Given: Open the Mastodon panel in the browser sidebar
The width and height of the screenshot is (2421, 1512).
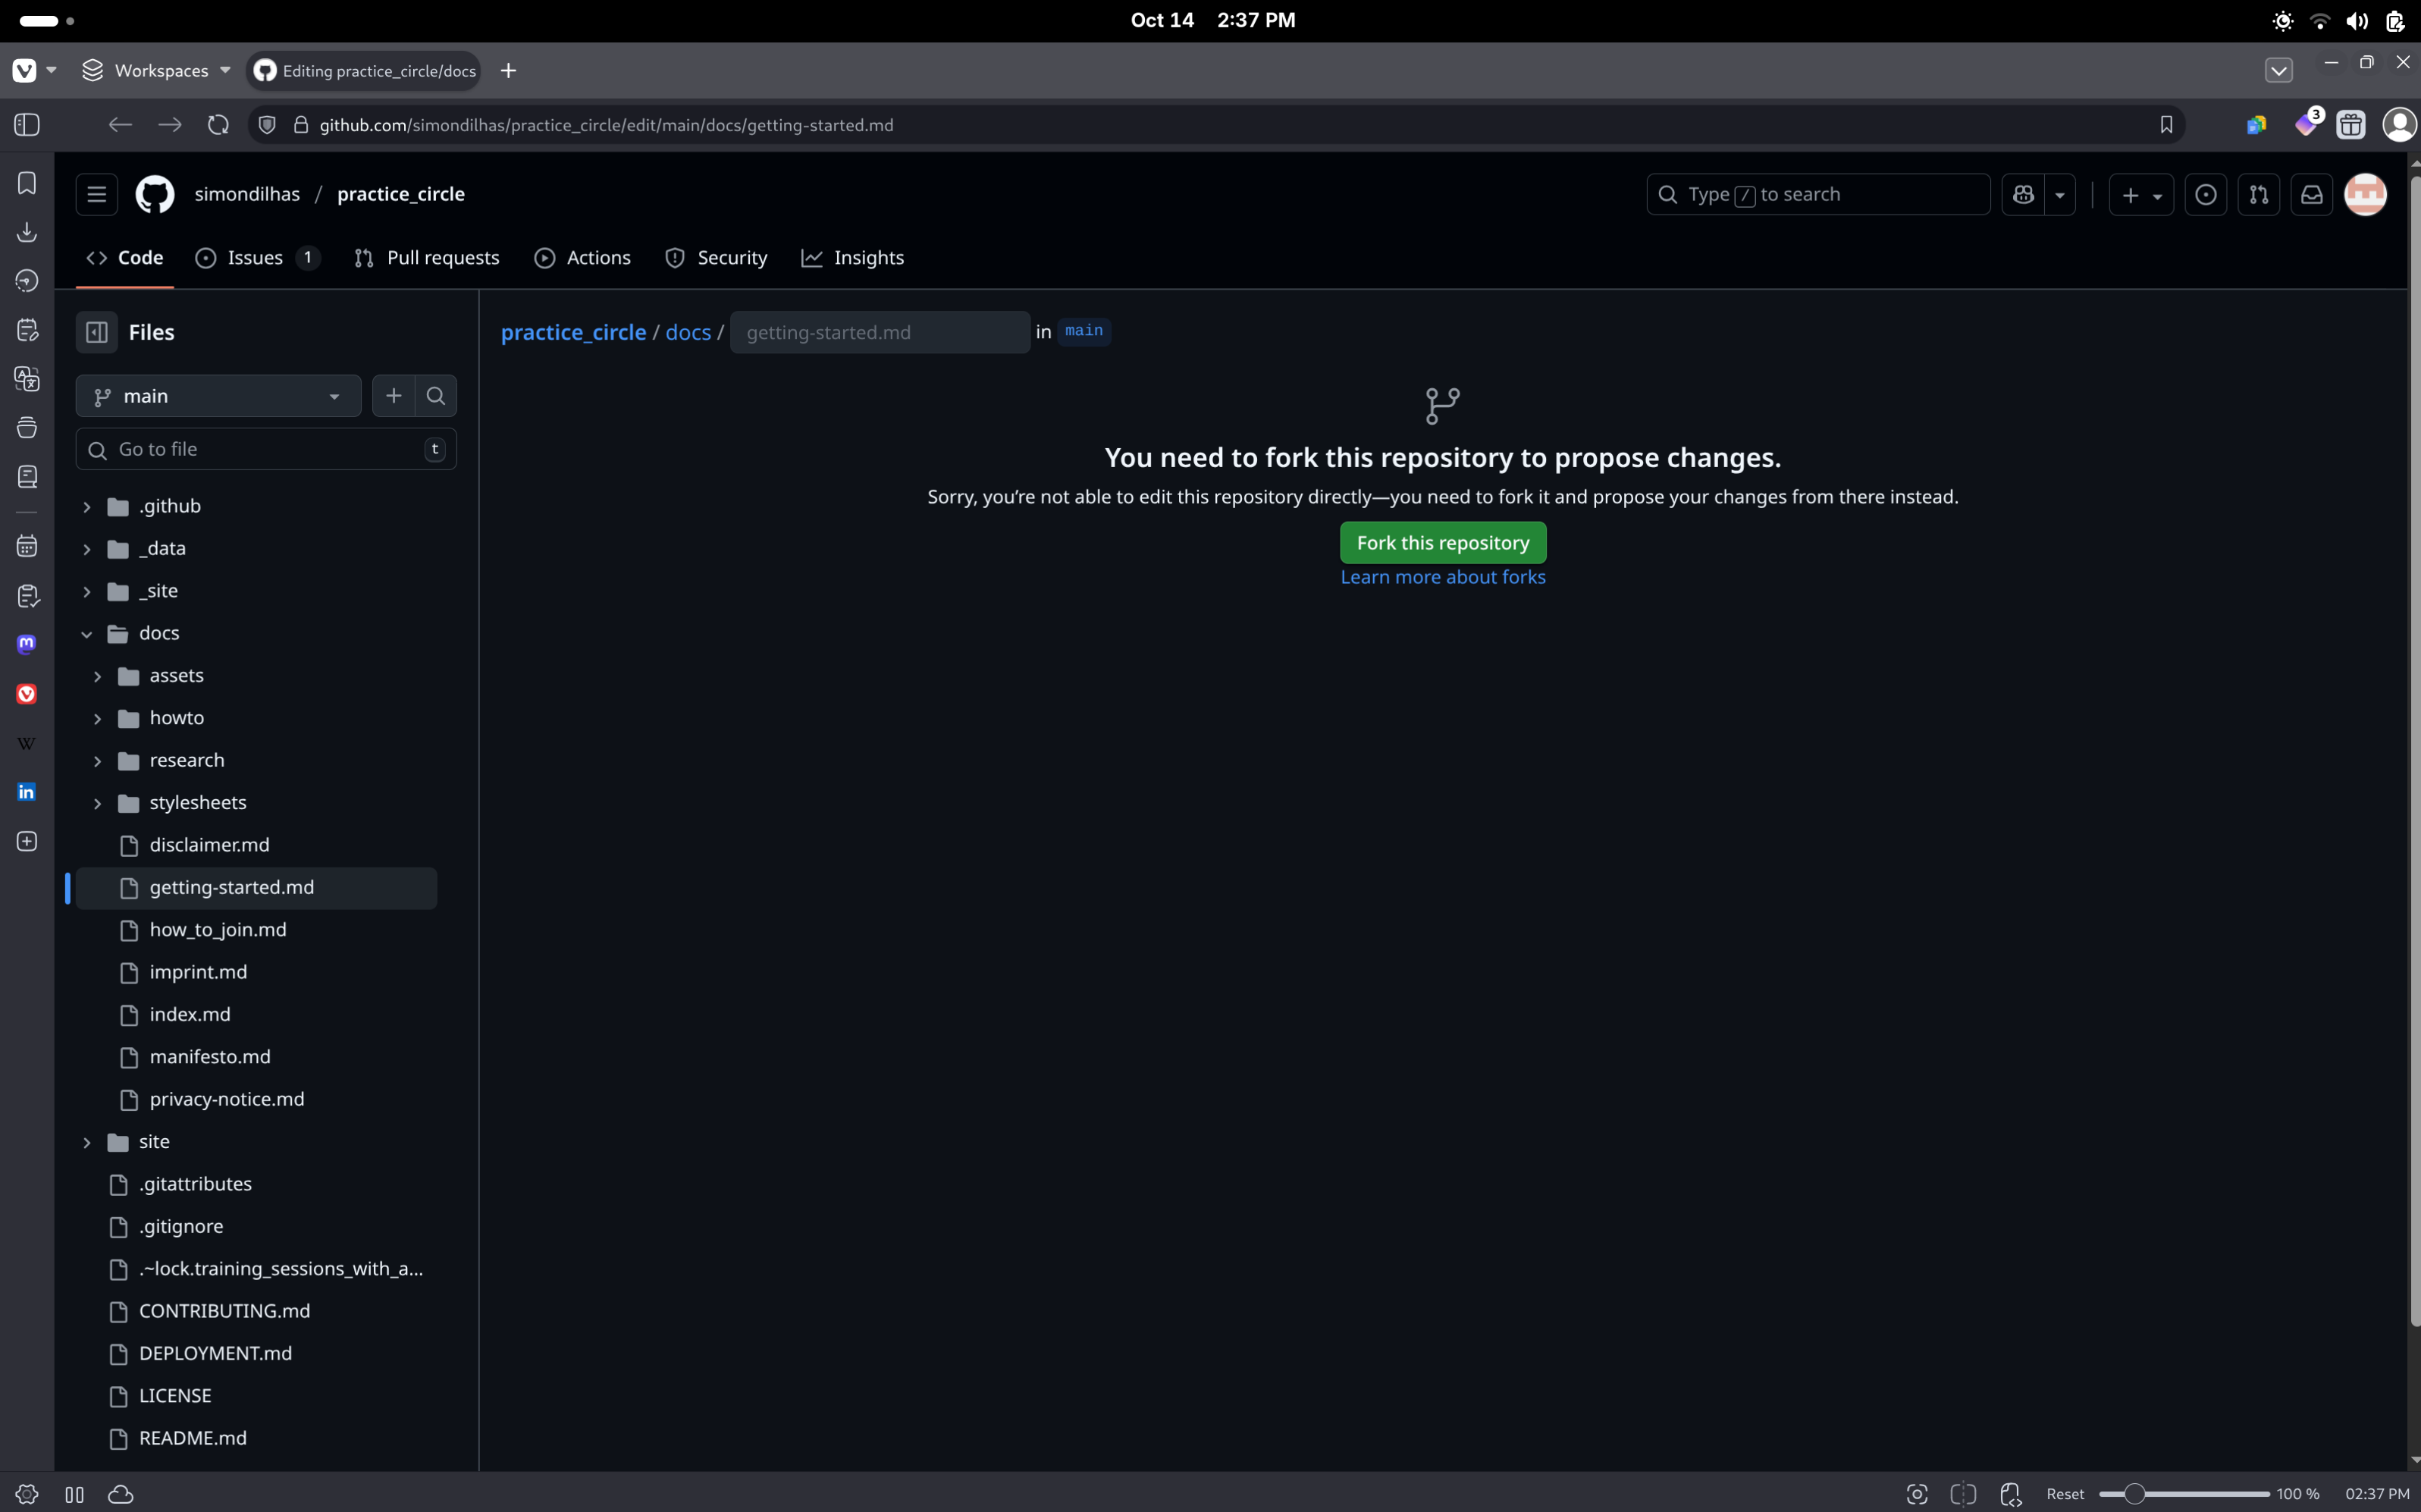Looking at the screenshot, I should 27,644.
